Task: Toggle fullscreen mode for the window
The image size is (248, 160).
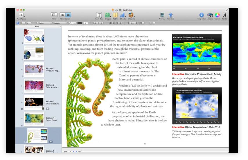Action: (227, 10)
